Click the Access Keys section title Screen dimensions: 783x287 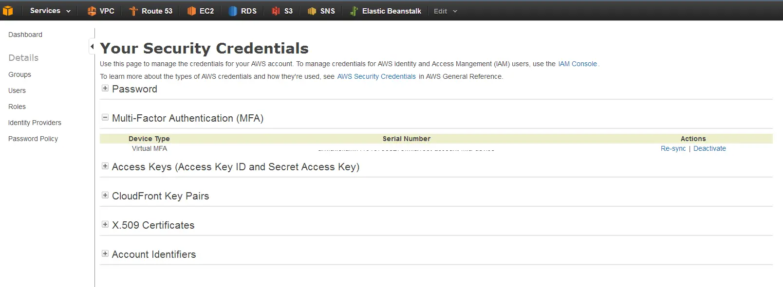[x=236, y=167]
